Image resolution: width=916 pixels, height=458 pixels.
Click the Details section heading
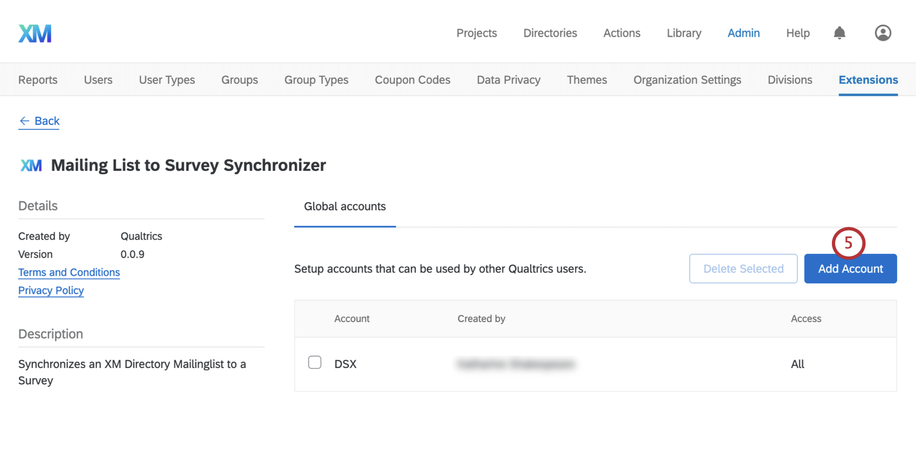pyautogui.click(x=38, y=206)
